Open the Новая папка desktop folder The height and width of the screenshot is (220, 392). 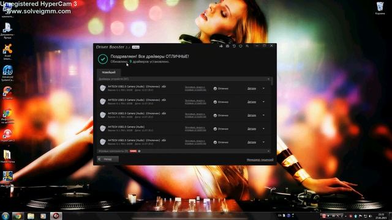(7, 156)
